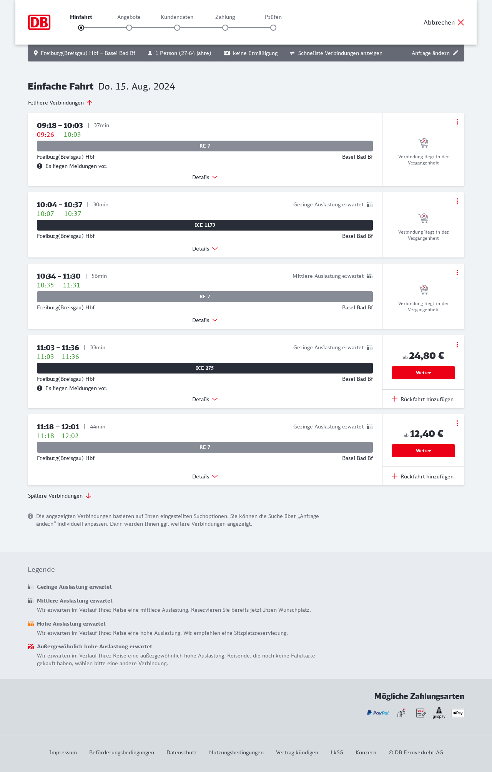Viewport: 492px width, 772px height.
Task: Open three-dot menu for 11:18 connection
Action: (457, 423)
